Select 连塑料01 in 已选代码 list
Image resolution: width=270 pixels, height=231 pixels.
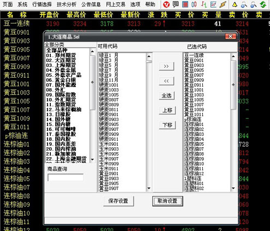pyautogui.click(x=194, y=183)
